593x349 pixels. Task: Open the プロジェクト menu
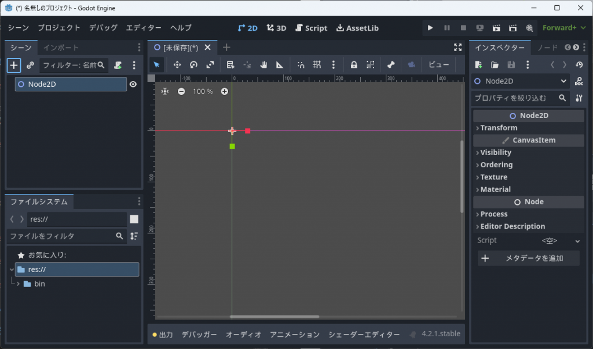pos(59,28)
